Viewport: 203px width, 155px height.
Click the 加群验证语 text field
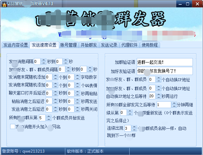(164, 62)
